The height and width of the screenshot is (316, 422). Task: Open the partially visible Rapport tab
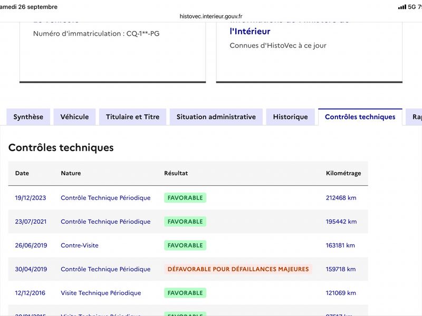[x=414, y=117]
